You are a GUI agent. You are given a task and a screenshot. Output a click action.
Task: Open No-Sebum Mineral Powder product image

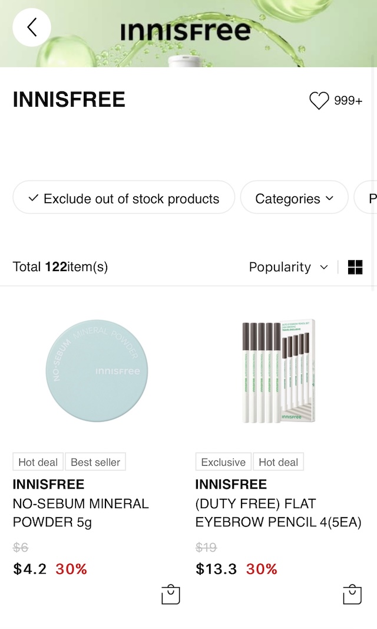[x=97, y=371]
